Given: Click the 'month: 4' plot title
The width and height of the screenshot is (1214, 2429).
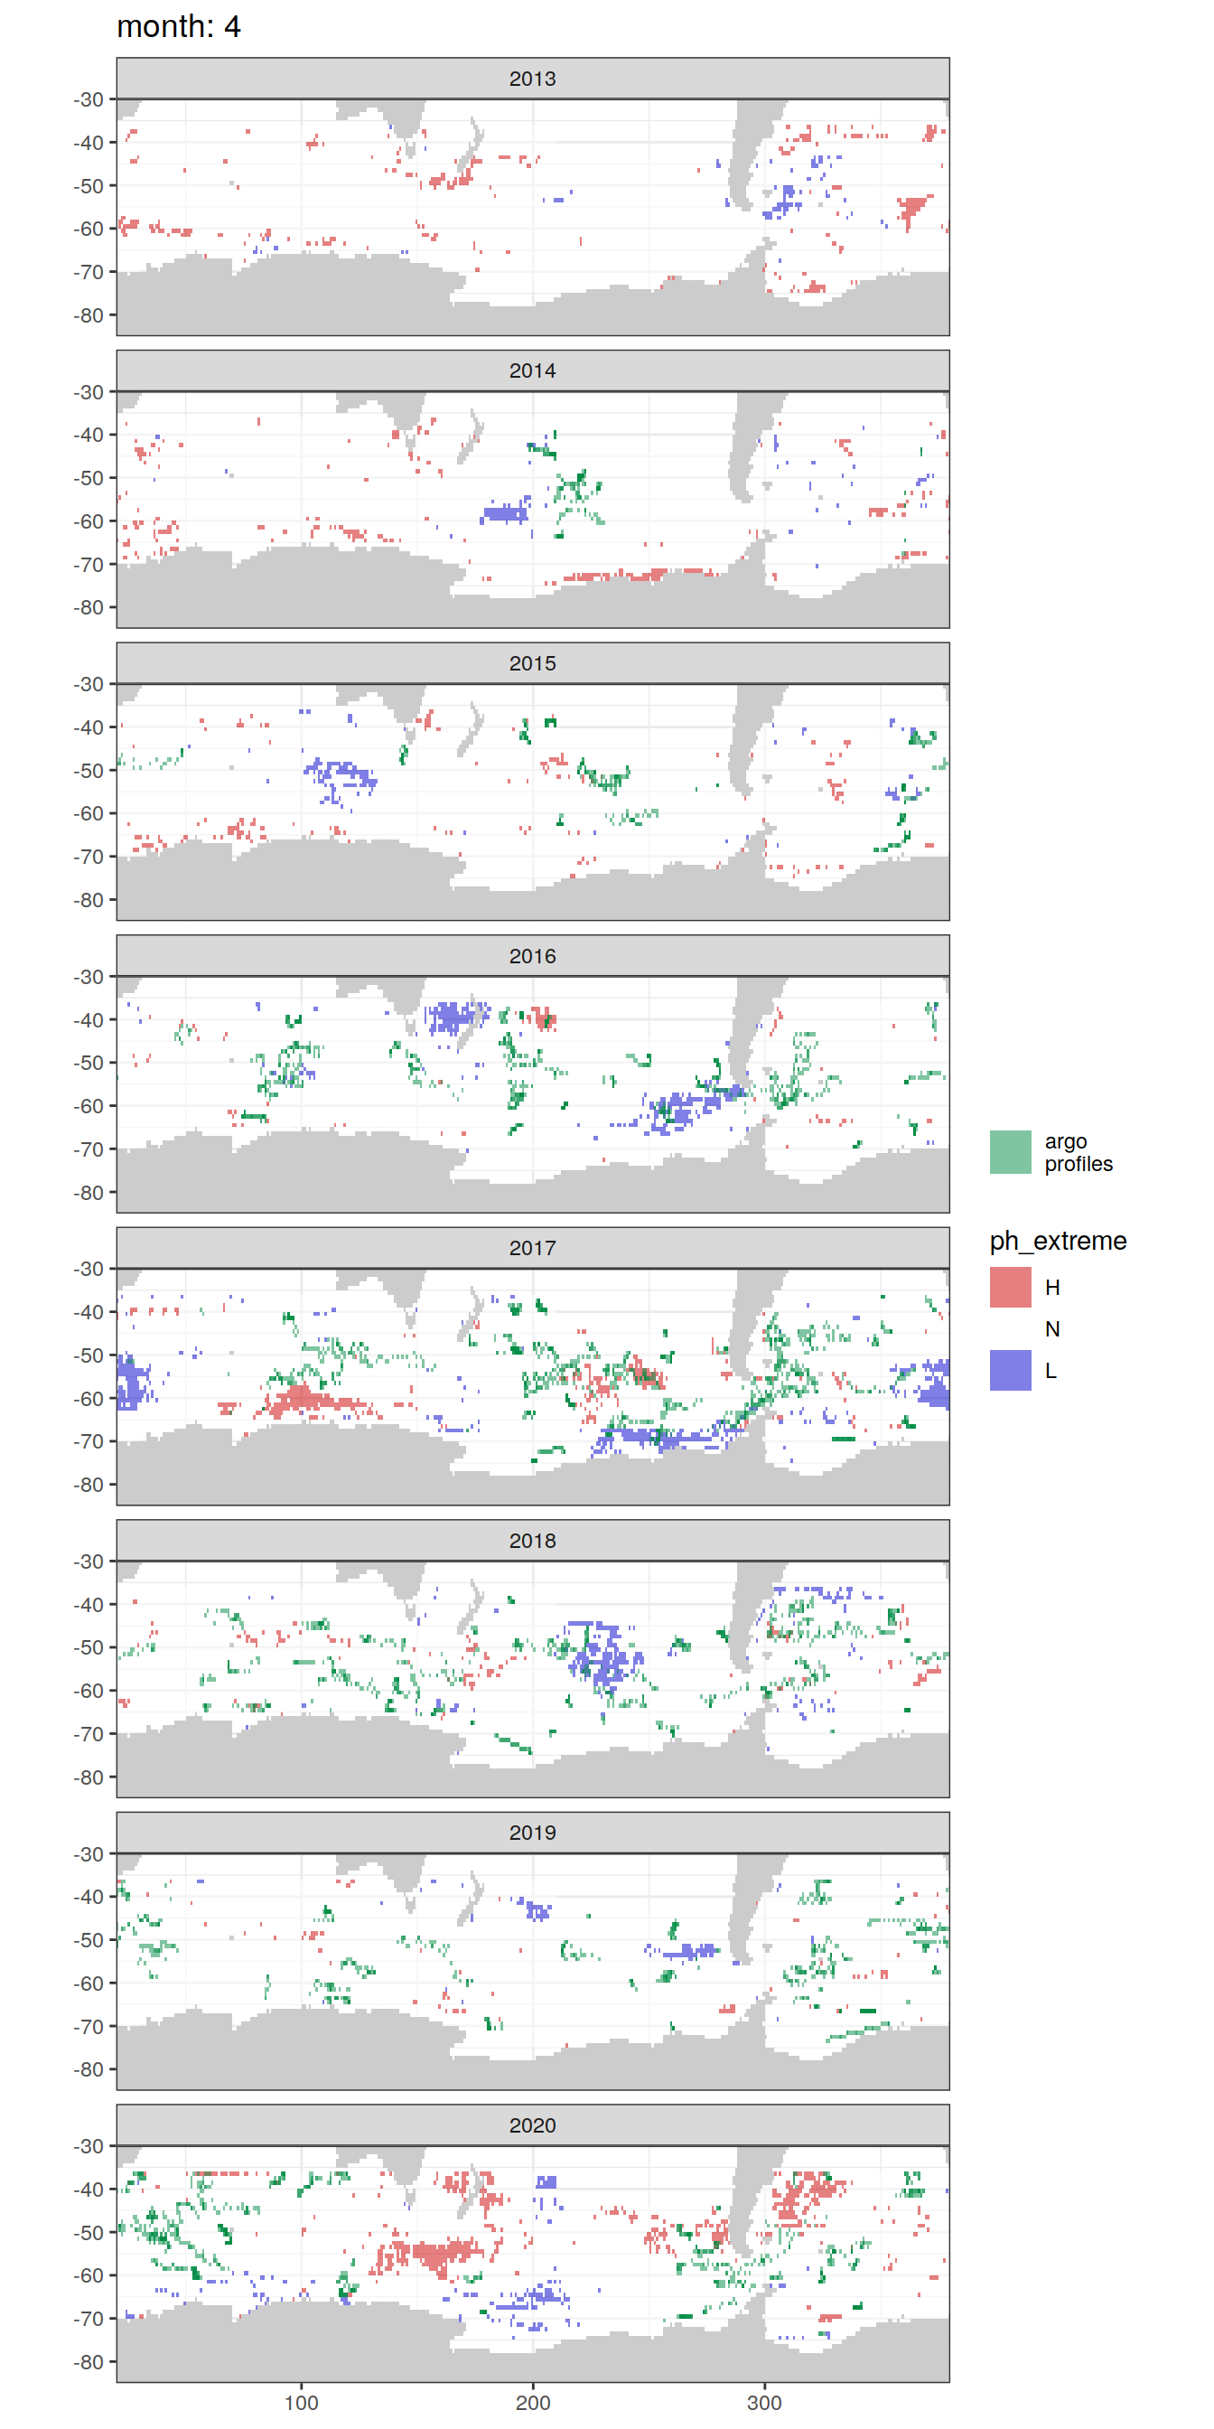Looking at the screenshot, I should tap(178, 26).
